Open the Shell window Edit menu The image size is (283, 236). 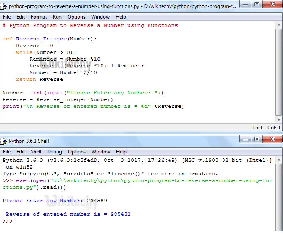click(21, 152)
